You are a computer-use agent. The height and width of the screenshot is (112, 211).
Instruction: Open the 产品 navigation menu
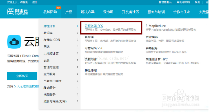[x=69, y=12]
